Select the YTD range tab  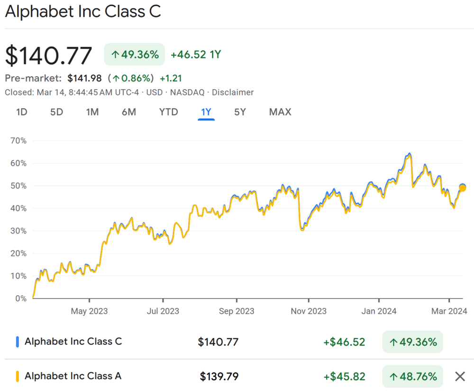click(168, 112)
